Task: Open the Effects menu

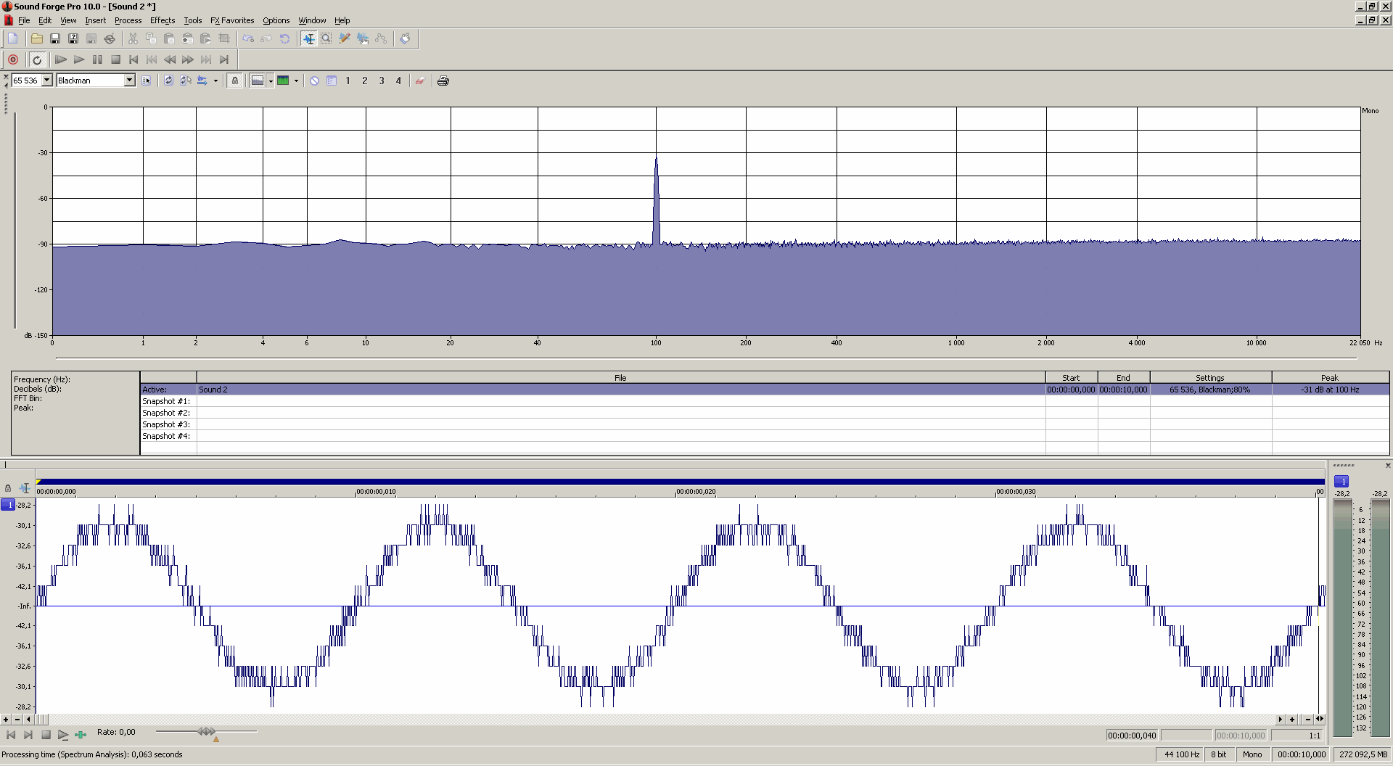Action: pyautogui.click(x=163, y=20)
